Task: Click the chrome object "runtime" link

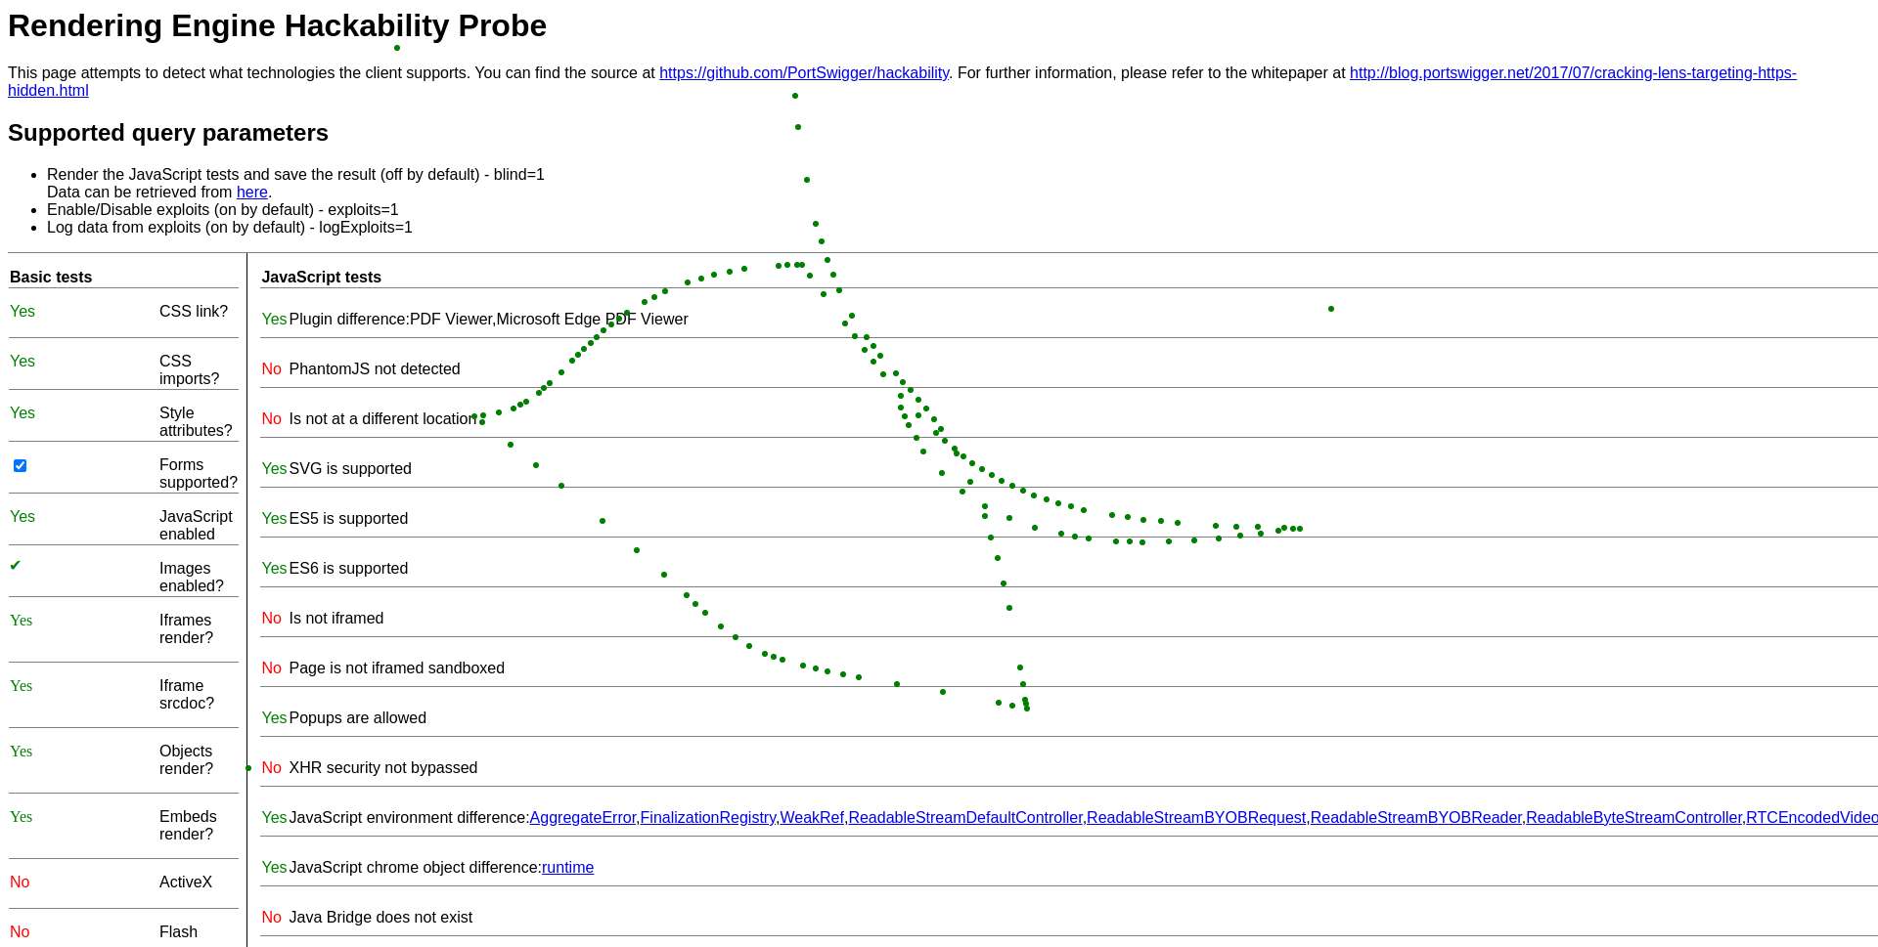Action: coord(567,868)
